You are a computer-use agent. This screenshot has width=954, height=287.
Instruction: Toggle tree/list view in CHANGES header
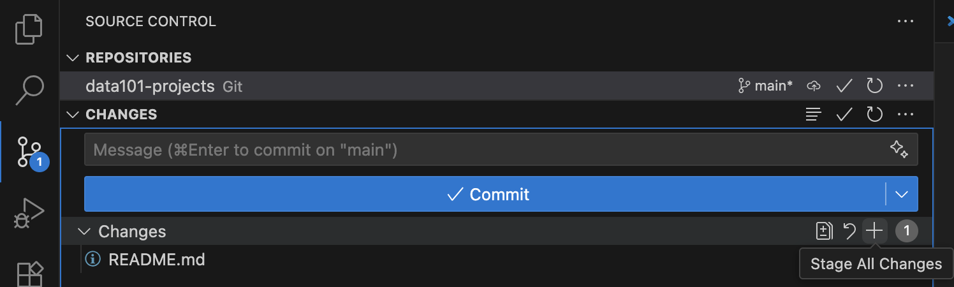(x=813, y=114)
